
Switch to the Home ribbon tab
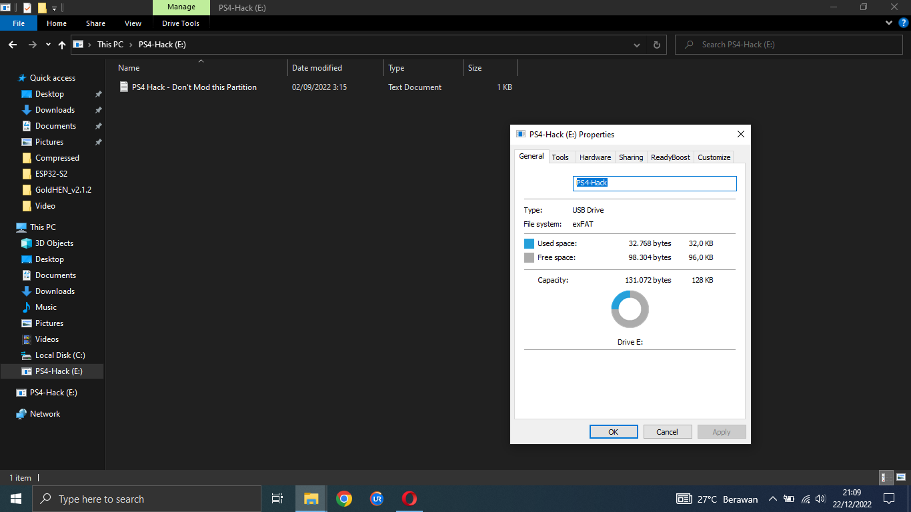pyautogui.click(x=57, y=23)
